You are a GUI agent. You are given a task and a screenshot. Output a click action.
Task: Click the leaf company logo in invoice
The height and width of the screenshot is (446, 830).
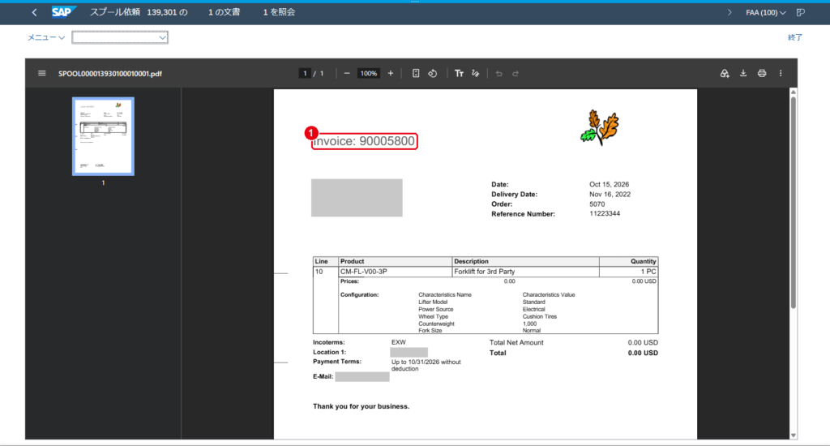(x=600, y=127)
